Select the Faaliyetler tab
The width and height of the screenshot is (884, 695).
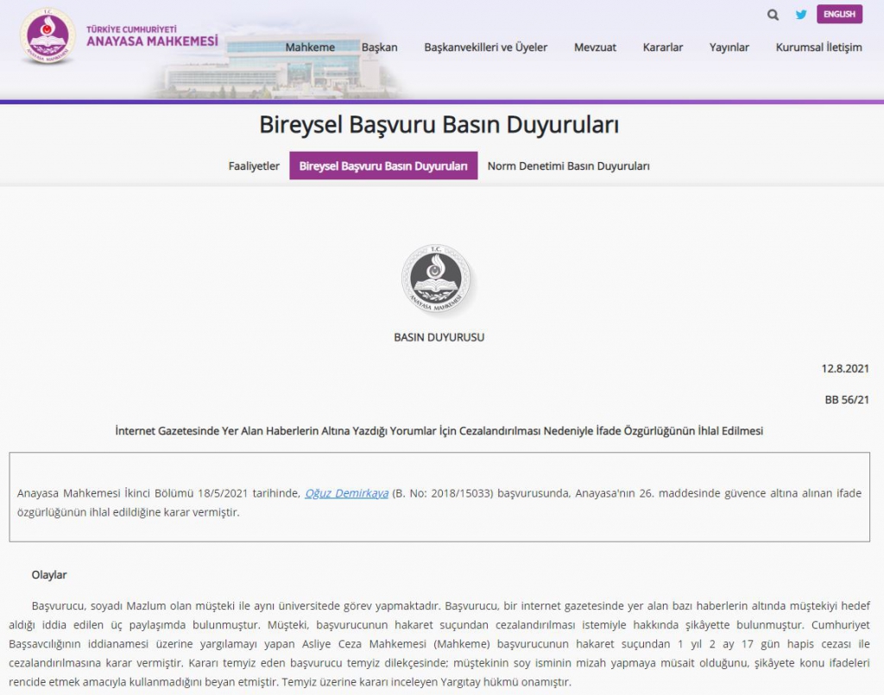(x=254, y=166)
